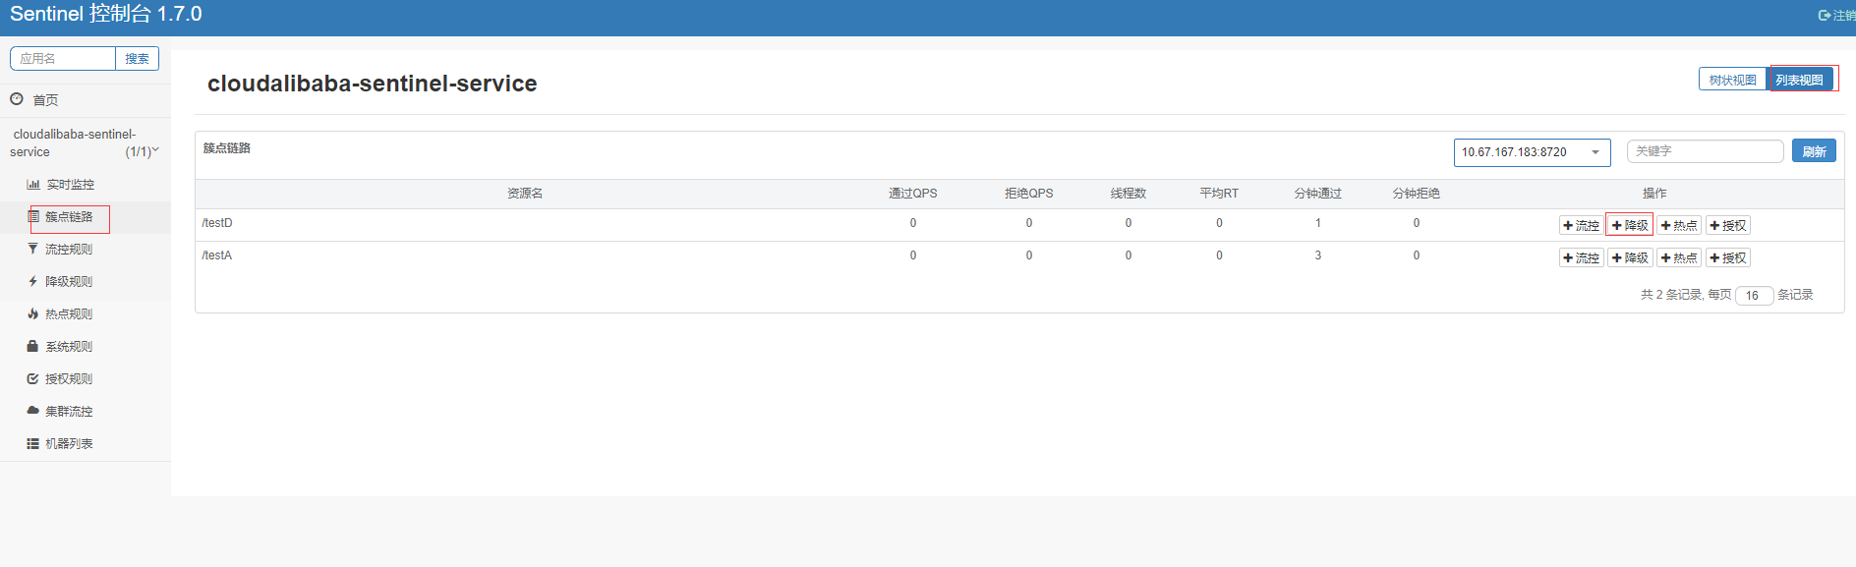The height and width of the screenshot is (567, 1856).
Task: Click the 操作 column header
Action: click(x=1654, y=194)
